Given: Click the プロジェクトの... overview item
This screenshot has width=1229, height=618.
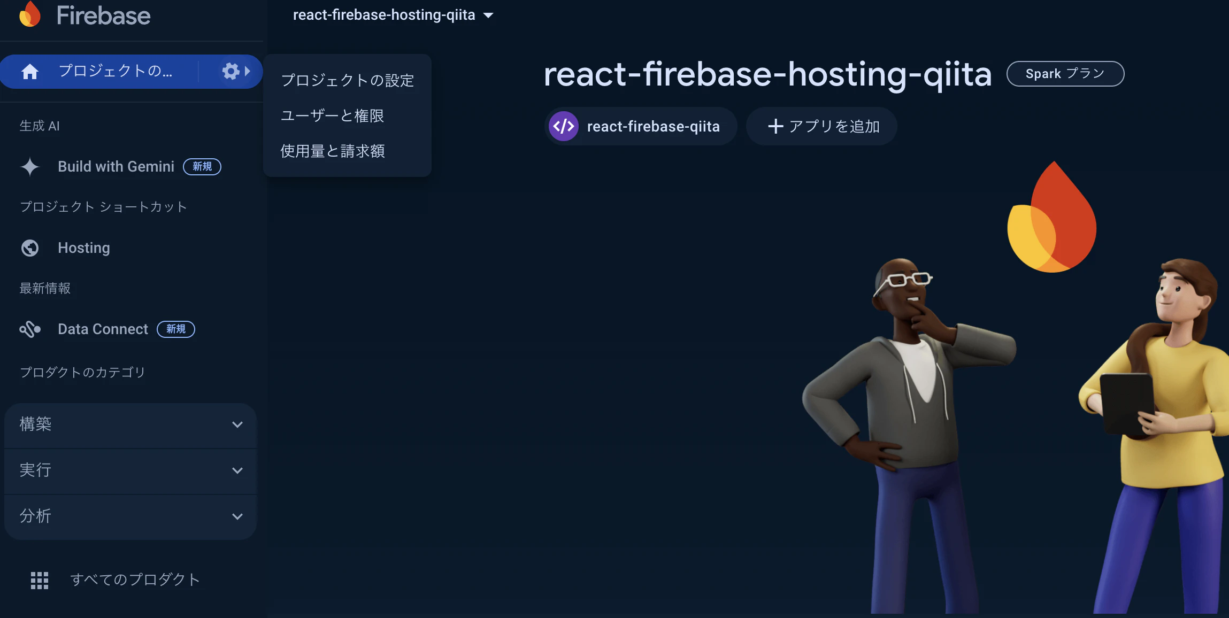Looking at the screenshot, I should coord(115,71).
